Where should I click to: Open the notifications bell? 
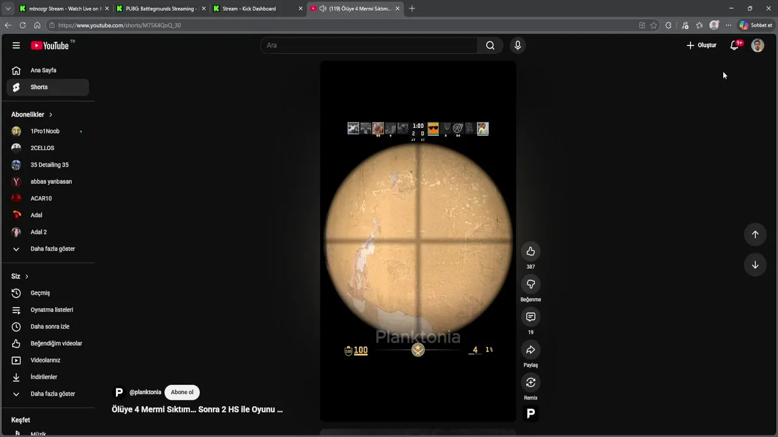[x=734, y=46]
